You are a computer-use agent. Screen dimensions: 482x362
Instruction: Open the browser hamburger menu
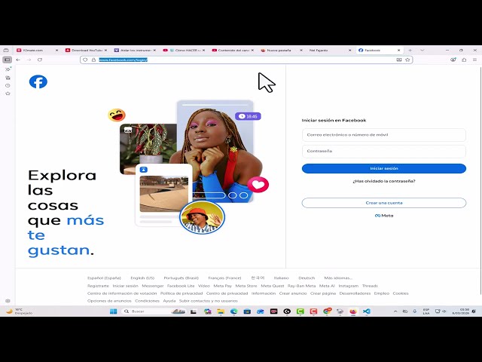(x=475, y=60)
